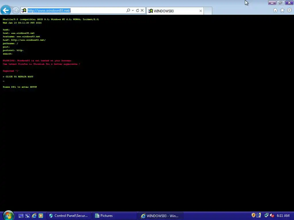Screen dimensions: 294x220
Task: Click the 6:11 AM taskbar clock
Action: click(x=283, y=216)
